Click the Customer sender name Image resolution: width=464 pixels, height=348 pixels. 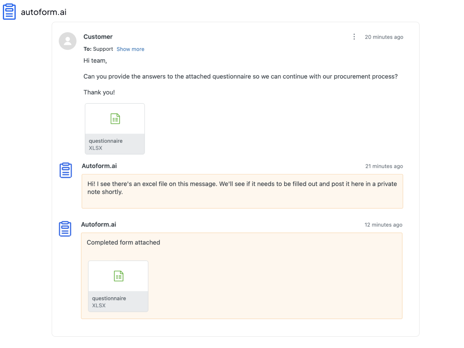point(98,37)
